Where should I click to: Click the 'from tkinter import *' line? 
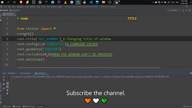36,29
